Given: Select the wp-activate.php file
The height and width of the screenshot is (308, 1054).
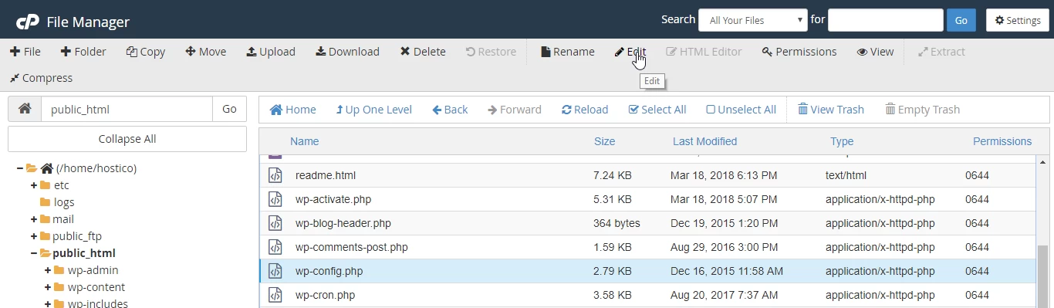Looking at the screenshot, I should tap(647, 199).
